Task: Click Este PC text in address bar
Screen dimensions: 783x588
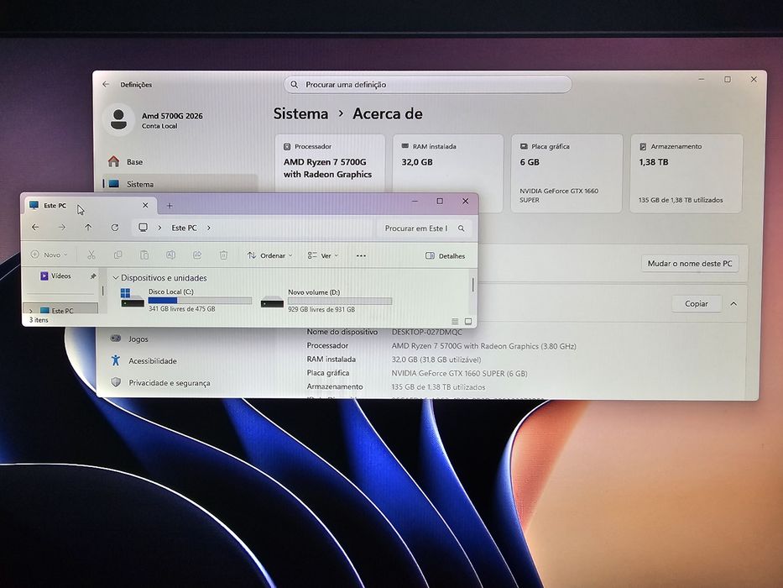Action: pos(185,228)
